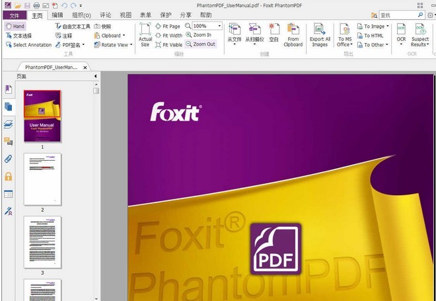This screenshot has height=301, width=436.
Task: Open the Attachments paperclip panel
Action: coord(9,159)
